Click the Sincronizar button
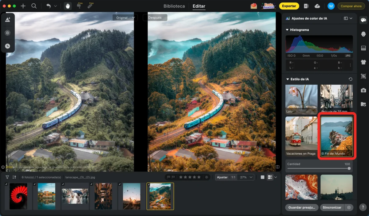369x216 pixels. 332,207
